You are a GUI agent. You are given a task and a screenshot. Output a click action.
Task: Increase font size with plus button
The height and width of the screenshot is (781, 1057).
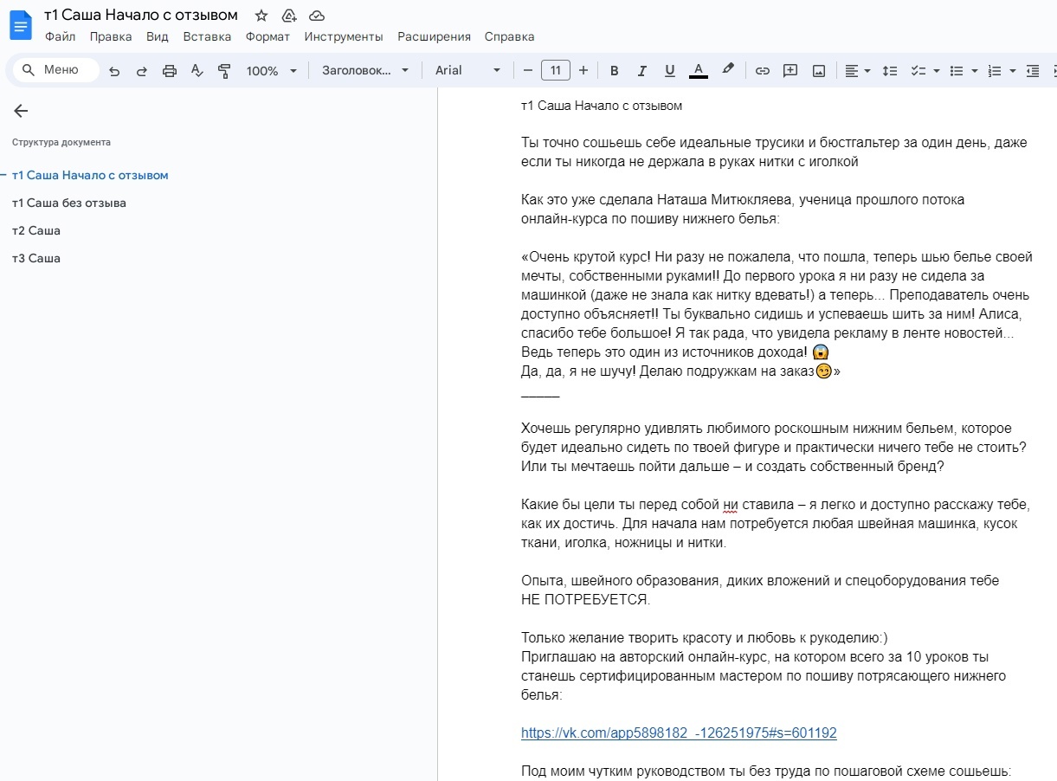click(x=583, y=71)
